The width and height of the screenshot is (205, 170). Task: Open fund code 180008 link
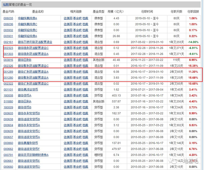(x=8, y=95)
